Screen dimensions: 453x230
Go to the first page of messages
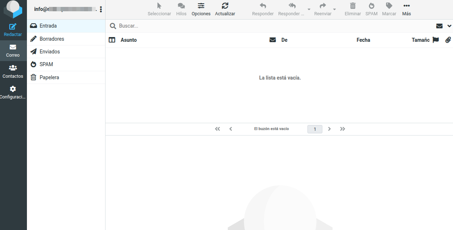218,129
